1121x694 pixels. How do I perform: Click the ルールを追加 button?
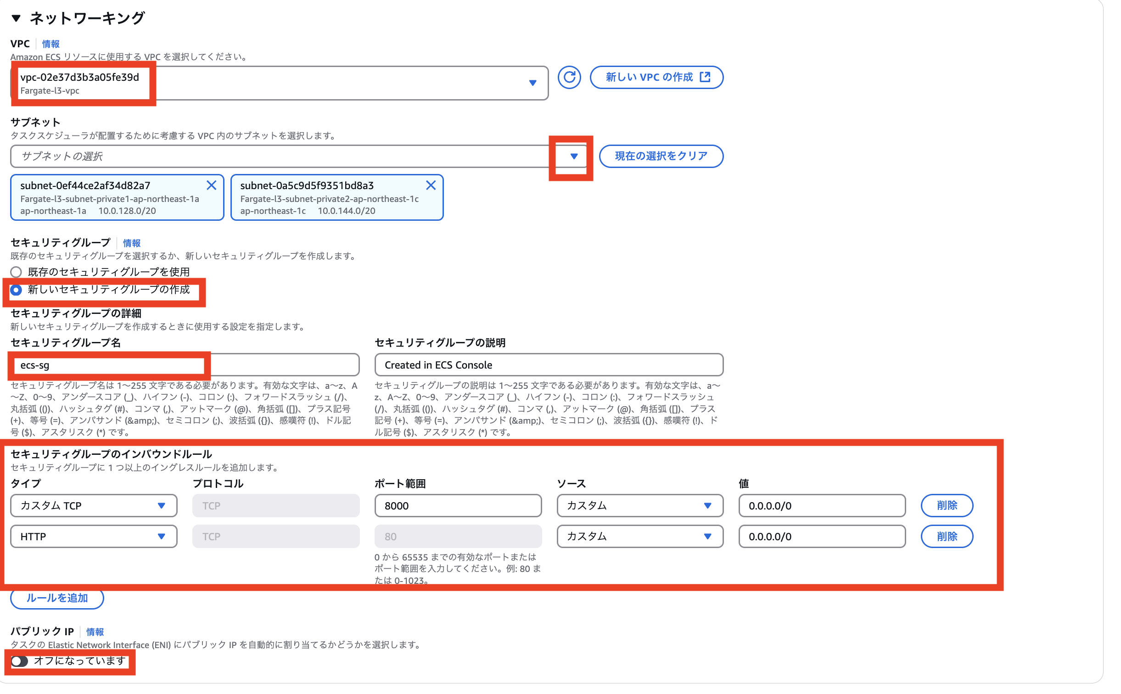56,598
